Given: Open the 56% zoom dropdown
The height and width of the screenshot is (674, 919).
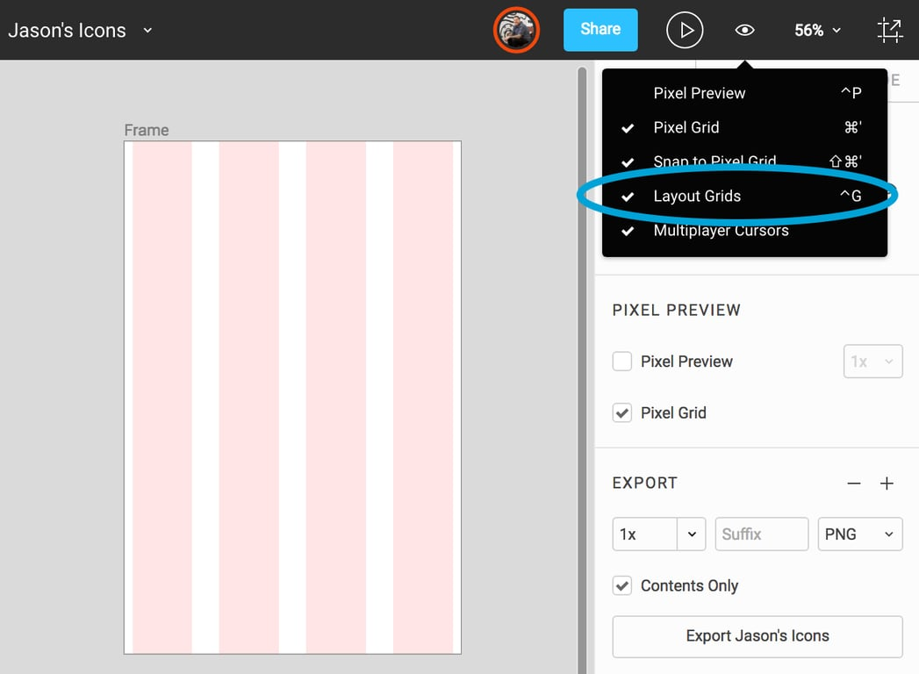Looking at the screenshot, I should click(817, 30).
